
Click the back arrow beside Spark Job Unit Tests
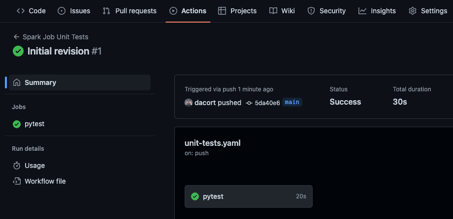coord(16,37)
